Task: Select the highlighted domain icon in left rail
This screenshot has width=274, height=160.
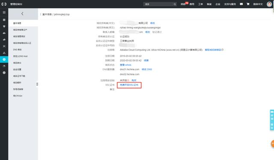Action: pos(4,59)
